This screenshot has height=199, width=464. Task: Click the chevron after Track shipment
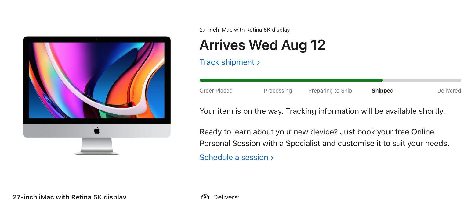258,63
